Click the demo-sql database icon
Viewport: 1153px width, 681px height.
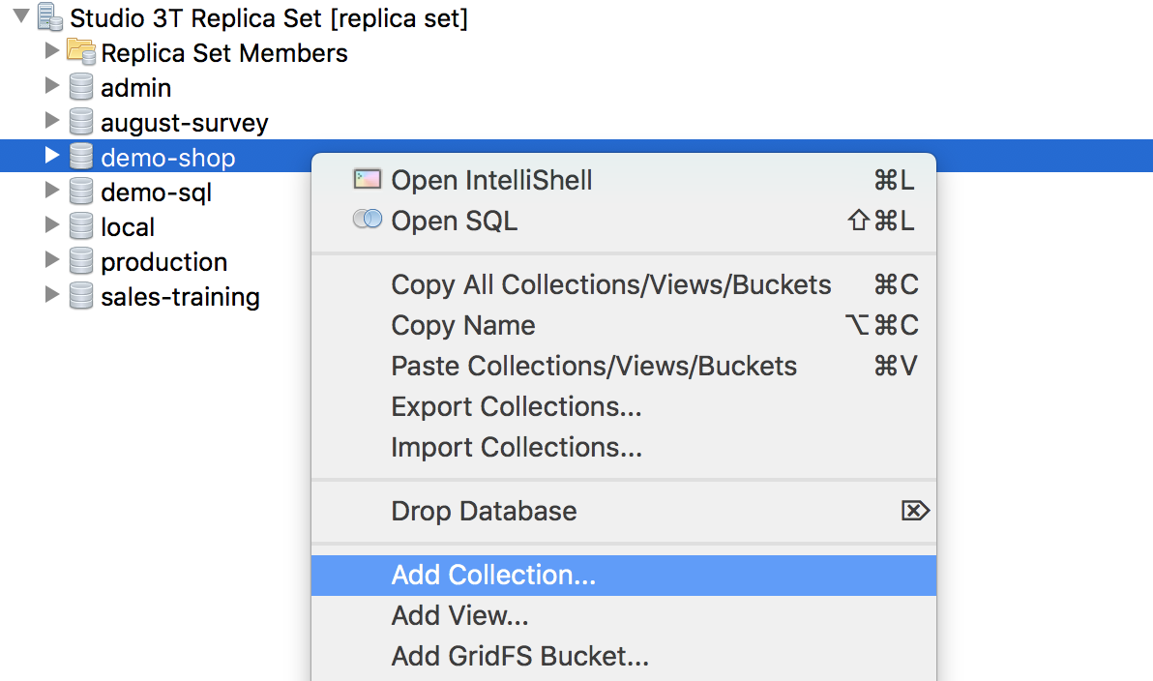point(81,192)
